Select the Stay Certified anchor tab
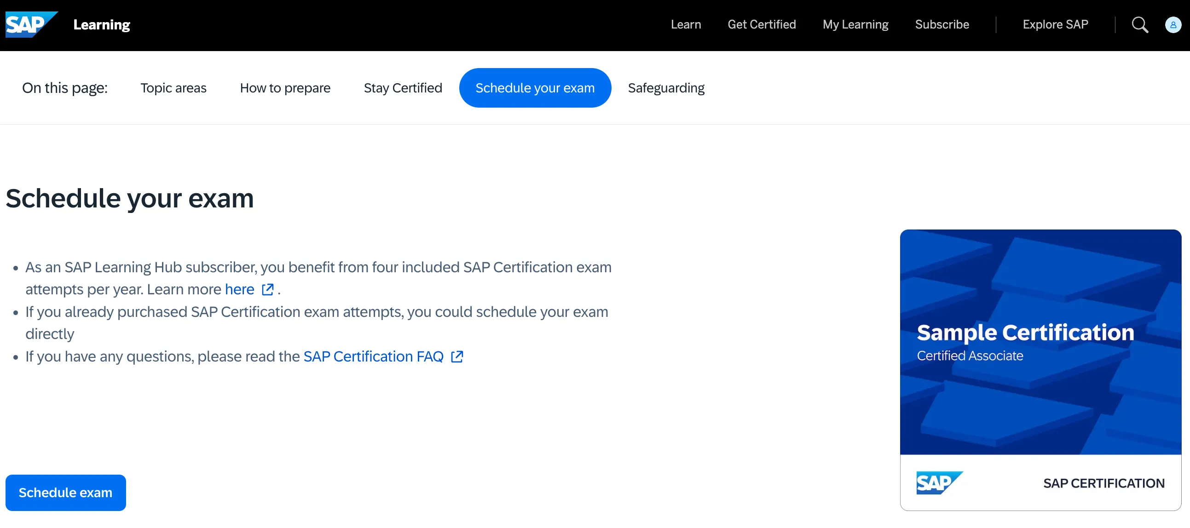Image resolution: width=1190 pixels, height=528 pixels. click(403, 88)
